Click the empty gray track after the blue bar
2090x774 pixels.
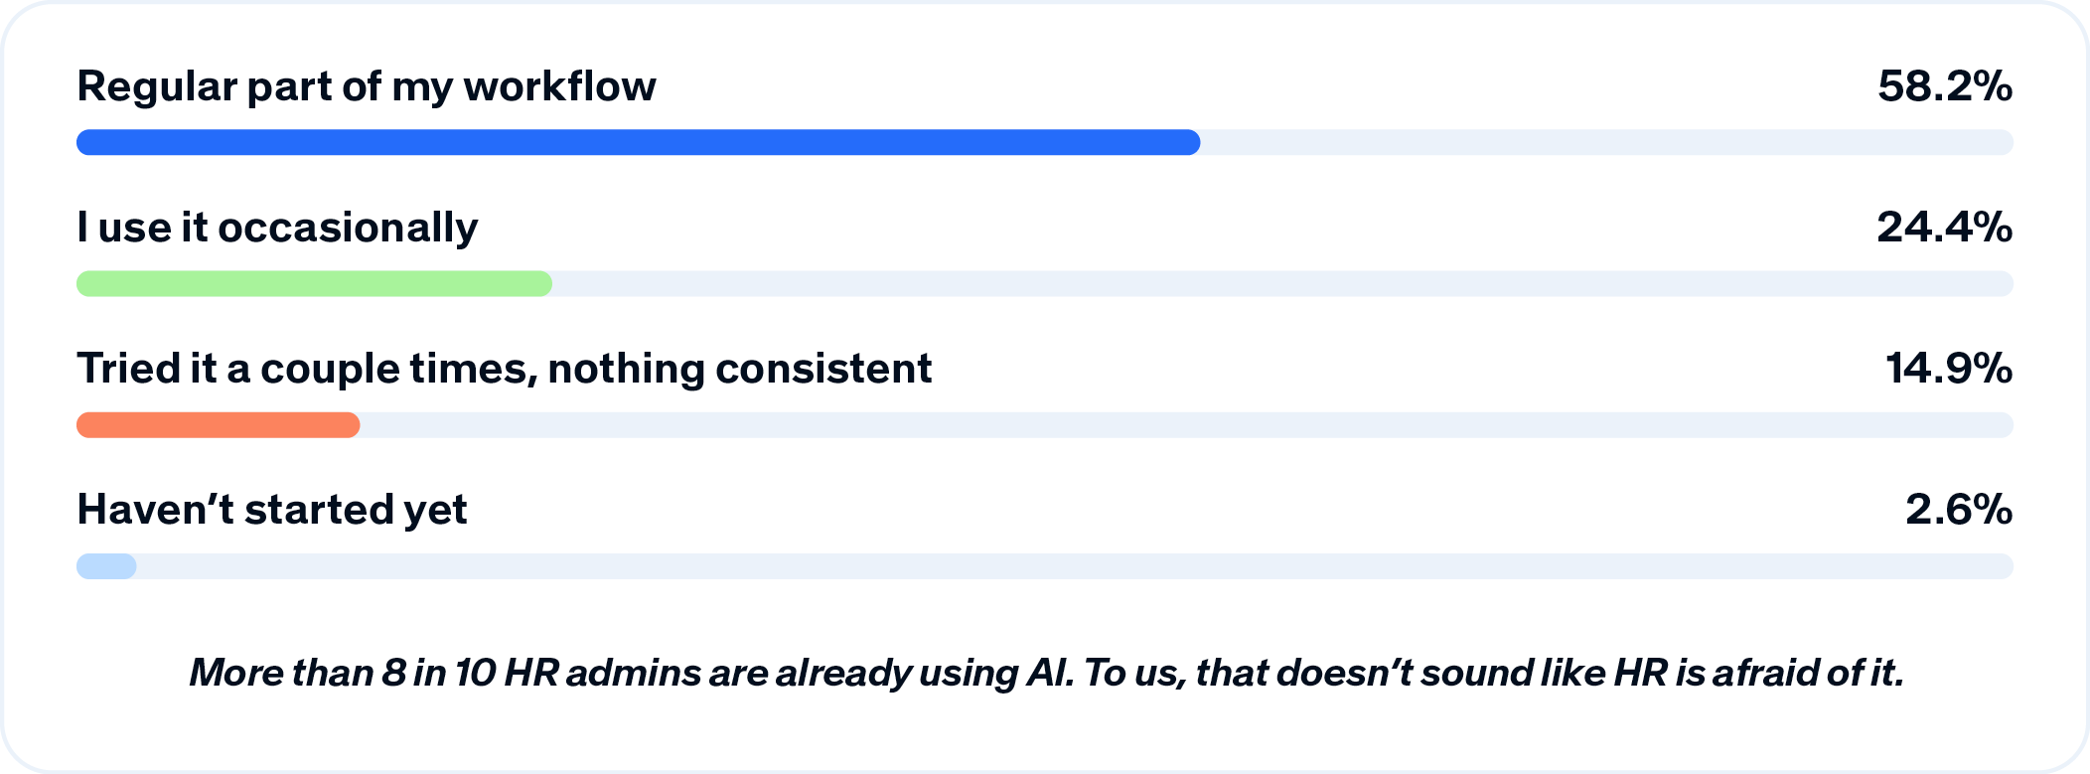tap(1607, 142)
